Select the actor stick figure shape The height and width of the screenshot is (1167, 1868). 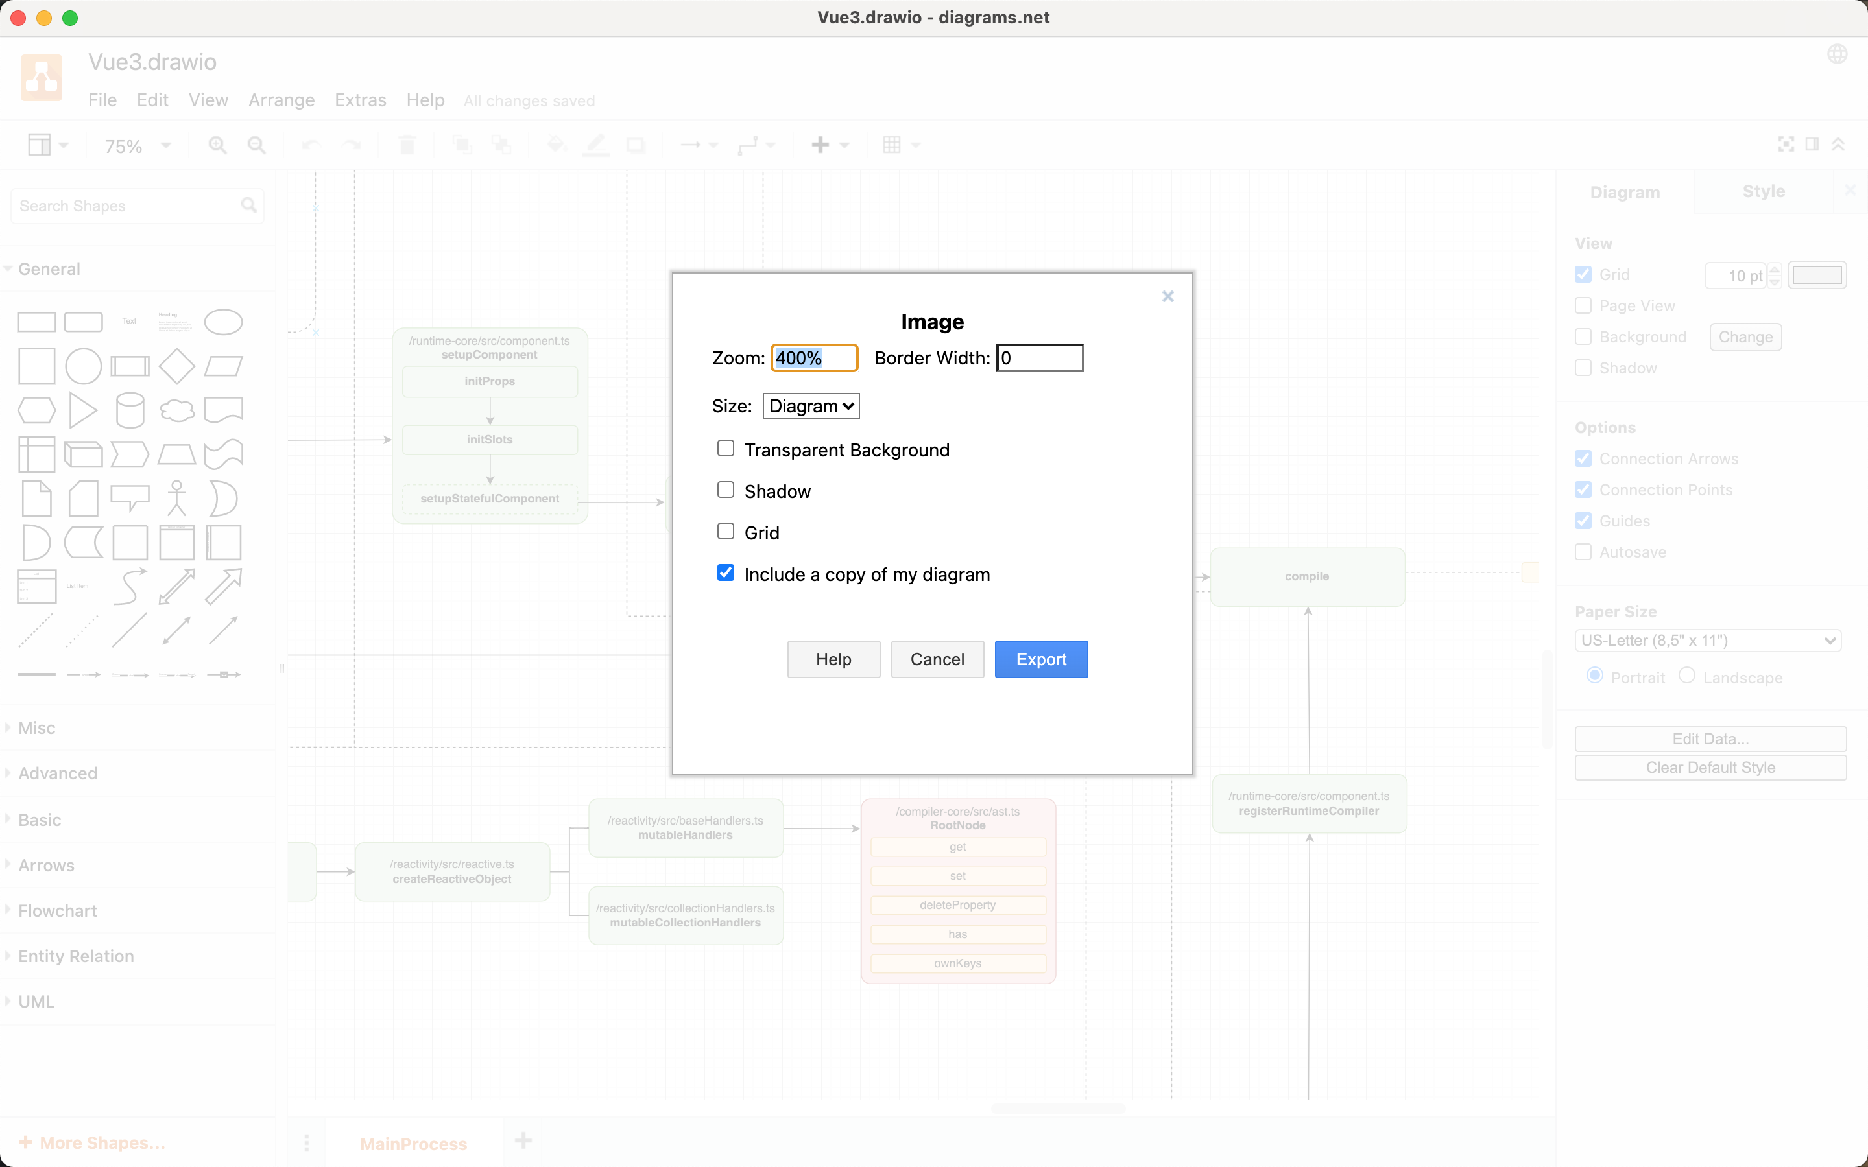[x=177, y=498]
